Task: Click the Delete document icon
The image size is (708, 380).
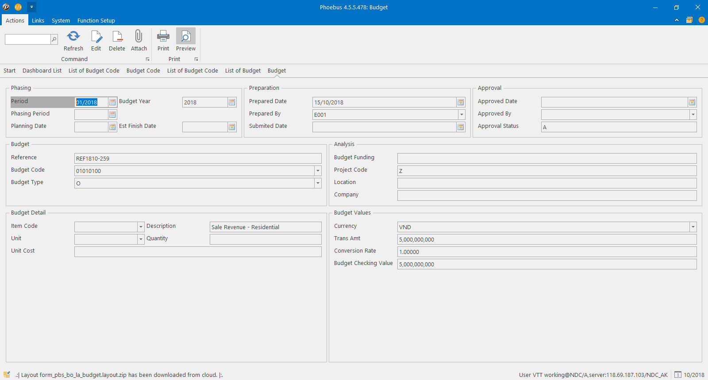Action: pos(117,36)
